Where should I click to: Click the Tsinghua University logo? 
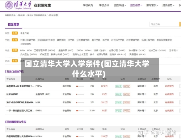point(18,5)
